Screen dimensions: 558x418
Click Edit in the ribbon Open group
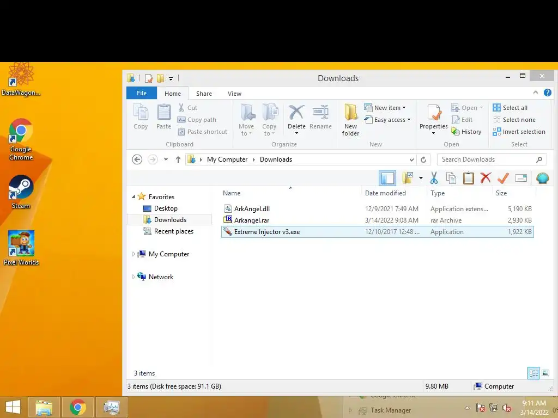(x=462, y=120)
